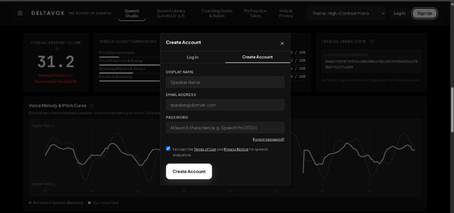Expand the Theme: High-Contrast Mono dropdown
This screenshot has height=213, width=454.
[346, 13]
